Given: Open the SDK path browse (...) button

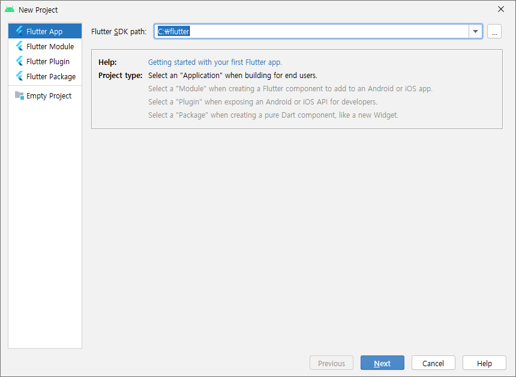Looking at the screenshot, I should (x=494, y=31).
